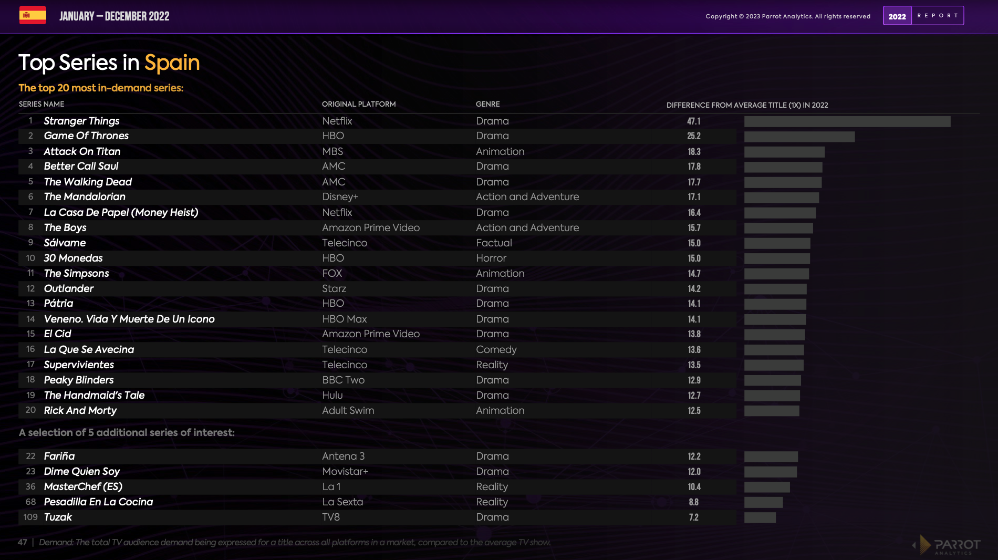Select Tuzak series name
998x560 pixels.
click(x=58, y=517)
